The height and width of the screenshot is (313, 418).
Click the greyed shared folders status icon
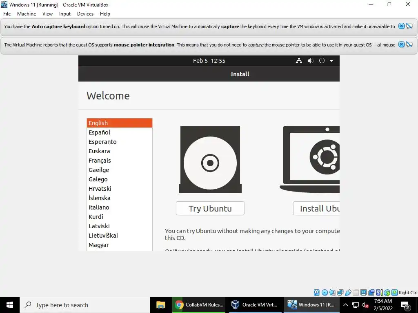356,293
